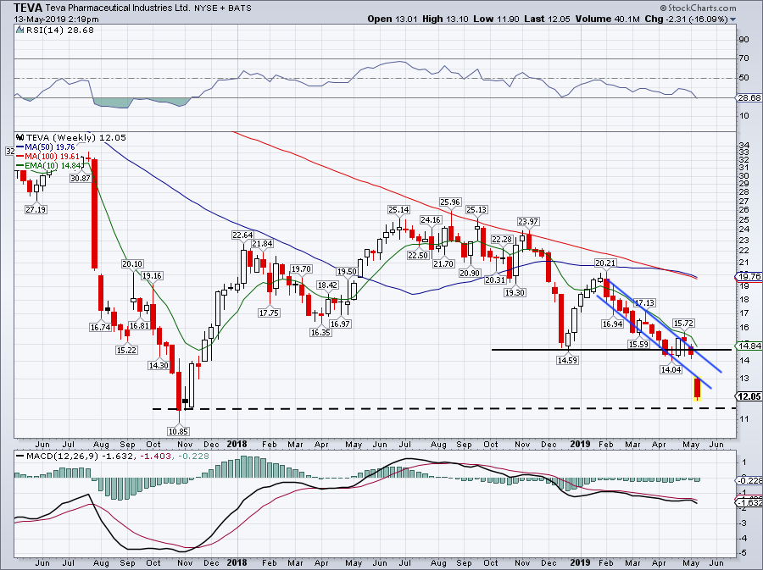Click the RSI(14) 28.68 legend label
The height and width of the screenshot is (570, 763).
(x=60, y=30)
